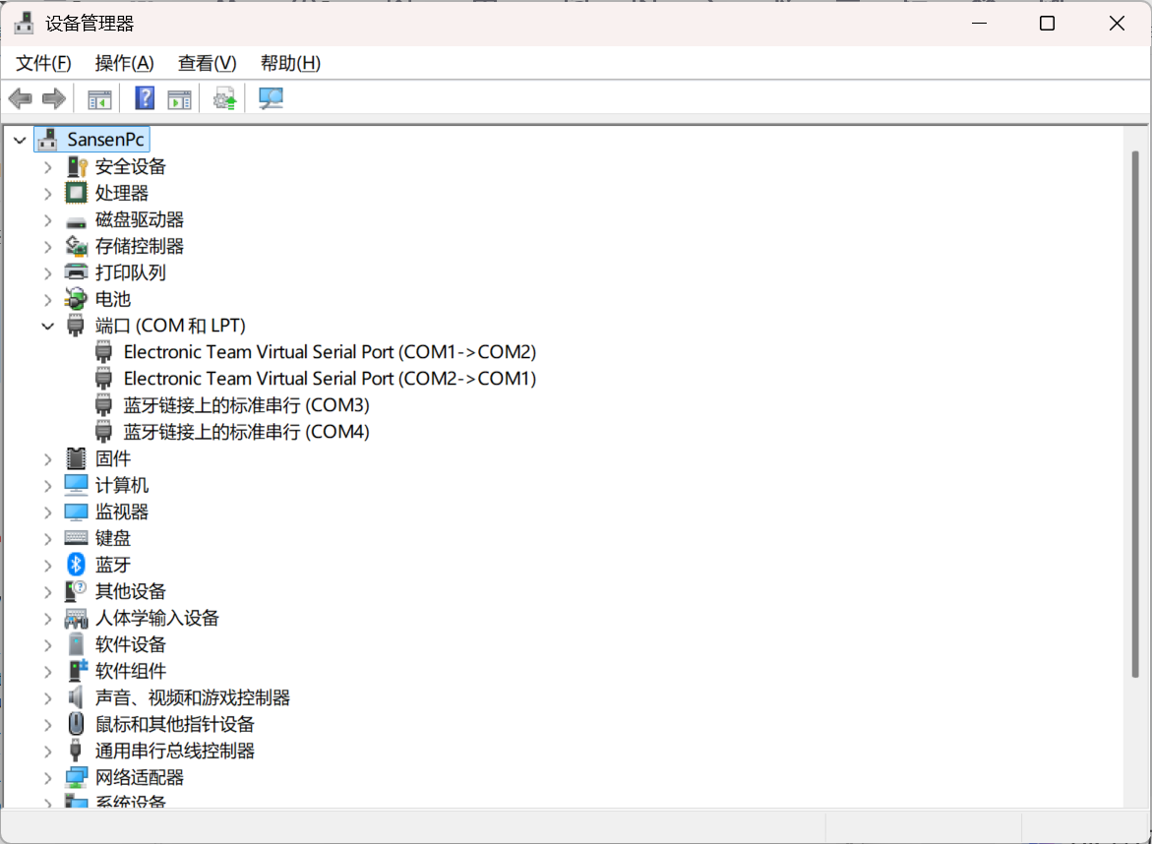Click the Show Properties toolbar icon
1152x844 pixels.
coord(179,97)
